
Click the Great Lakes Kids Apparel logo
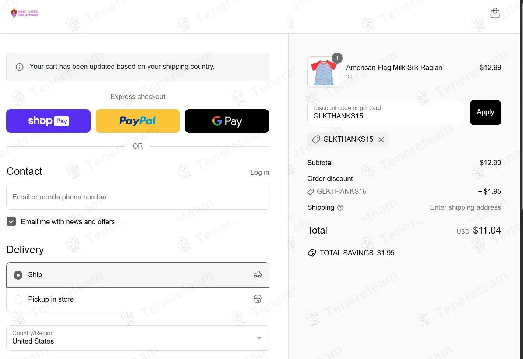(25, 13)
